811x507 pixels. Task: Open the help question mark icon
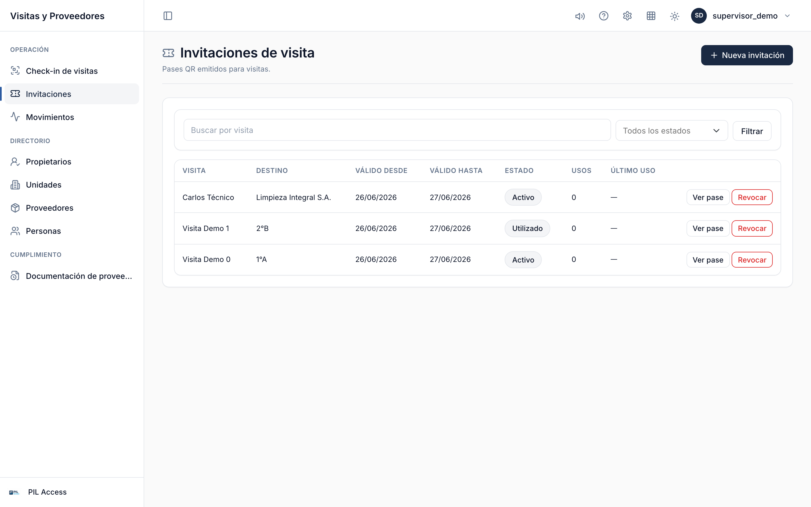(603, 16)
